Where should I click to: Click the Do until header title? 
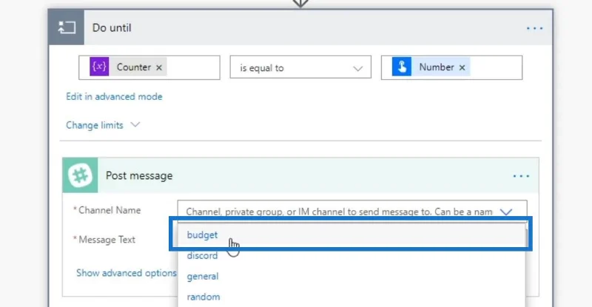(112, 28)
